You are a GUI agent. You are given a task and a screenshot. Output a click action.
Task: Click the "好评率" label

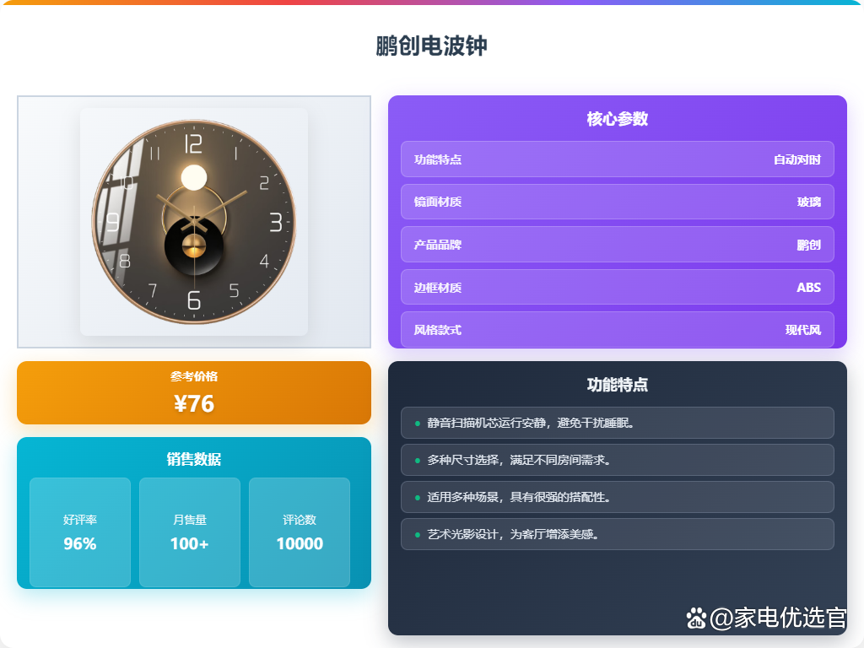pyautogui.click(x=80, y=520)
